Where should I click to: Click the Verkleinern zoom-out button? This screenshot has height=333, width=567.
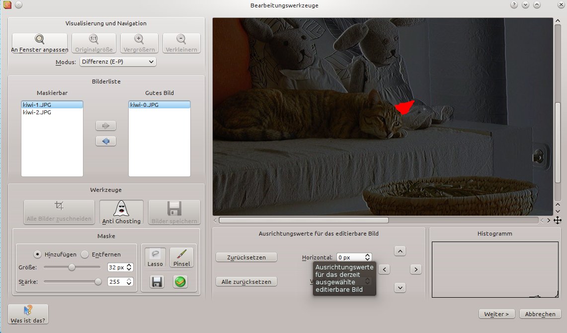(181, 43)
